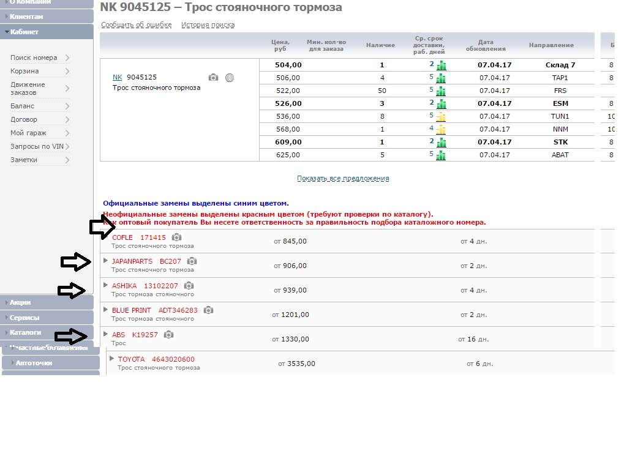Viewport: 627px width, 470px height.
Task: Click yellow delivery chart icon in TUN1 row
Action: point(441,116)
